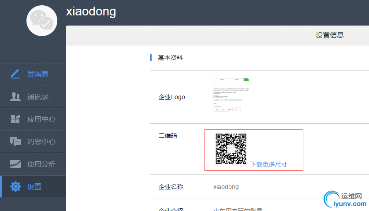Click the xiaodong account title
This screenshot has height=211, width=369.
[91, 11]
